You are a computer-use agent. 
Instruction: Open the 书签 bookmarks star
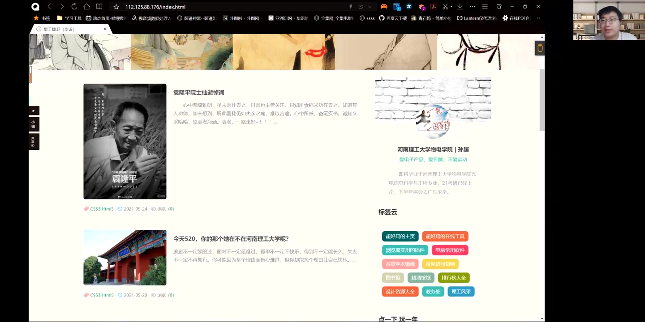click(42, 18)
